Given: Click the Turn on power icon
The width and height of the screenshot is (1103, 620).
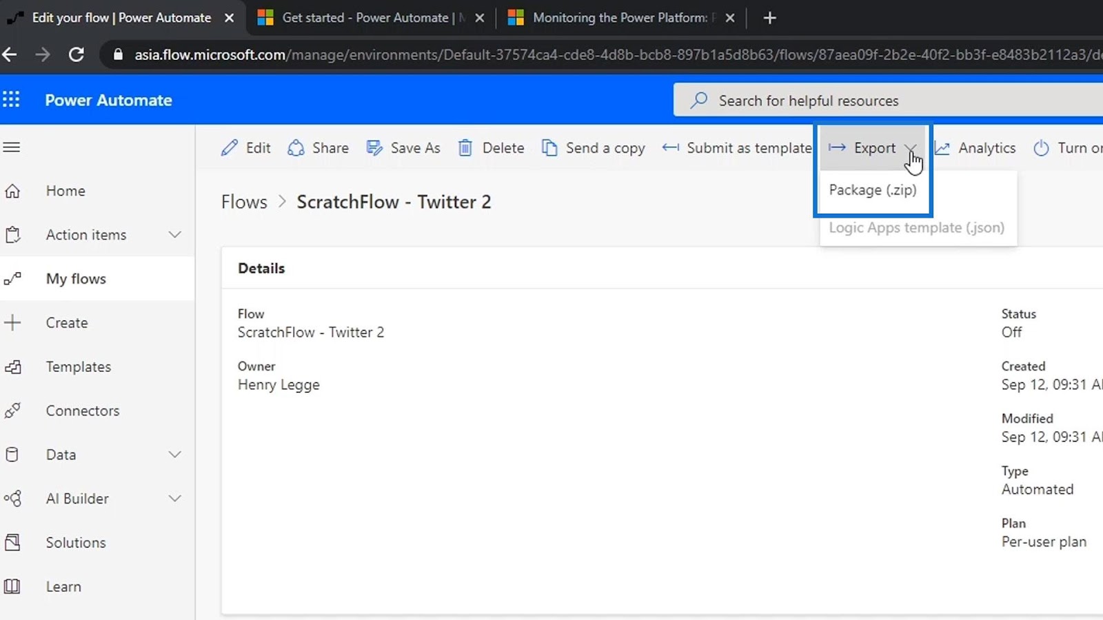Looking at the screenshot, I should [1041, 148].
